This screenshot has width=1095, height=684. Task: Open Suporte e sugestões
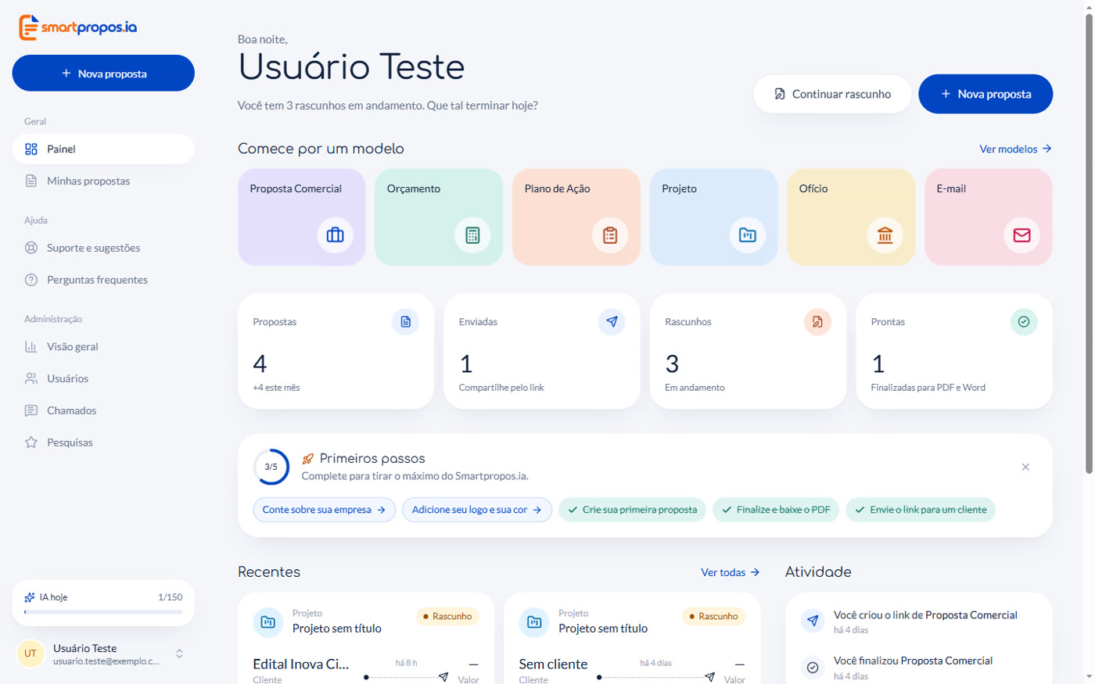coord(103,248)
